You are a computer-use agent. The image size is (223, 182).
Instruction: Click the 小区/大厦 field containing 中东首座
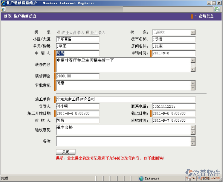click(78, 39)
